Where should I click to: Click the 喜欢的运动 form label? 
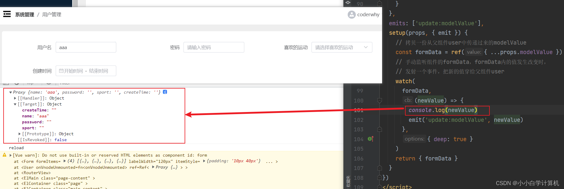(x=296, y=48)
